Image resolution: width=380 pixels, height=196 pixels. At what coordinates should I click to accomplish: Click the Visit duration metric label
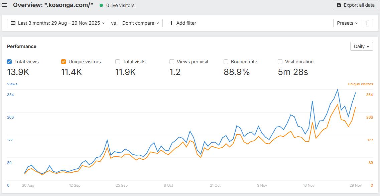299,62
